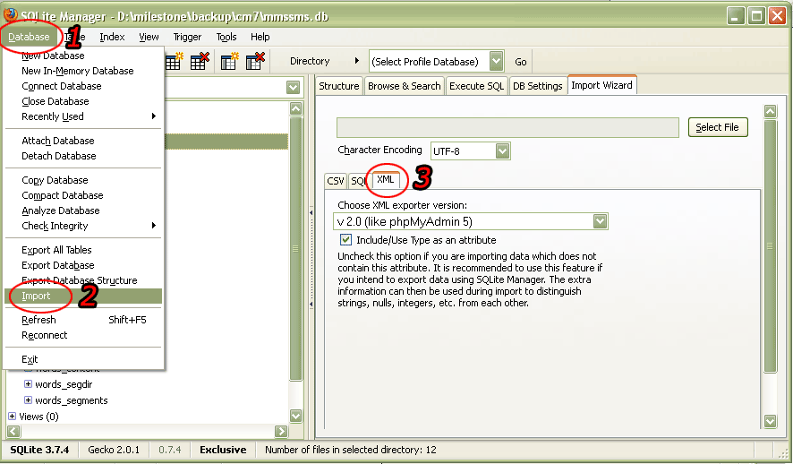Click the Exclusive status entry
This screenshot has width=793, height=464.
tap(223, 450)
